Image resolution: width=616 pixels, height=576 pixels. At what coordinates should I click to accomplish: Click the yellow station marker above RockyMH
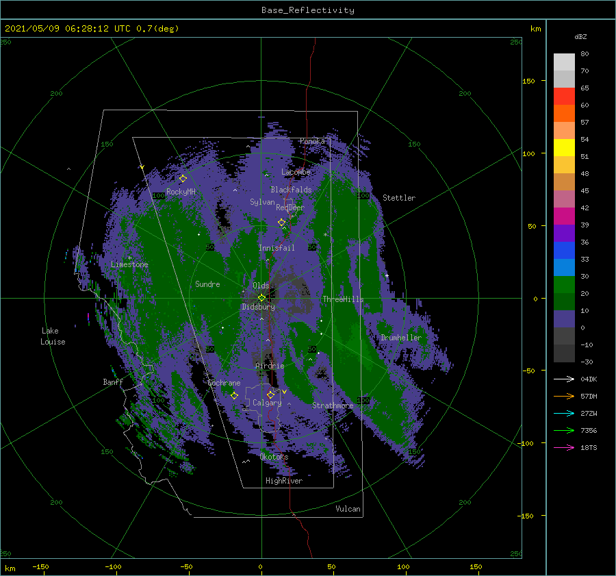pyautogui.click(x=183, y=179)
